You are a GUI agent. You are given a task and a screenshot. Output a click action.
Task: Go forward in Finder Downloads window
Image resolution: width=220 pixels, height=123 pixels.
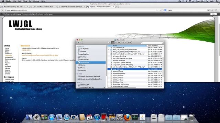pyautogui.click(x=81, y=42)
